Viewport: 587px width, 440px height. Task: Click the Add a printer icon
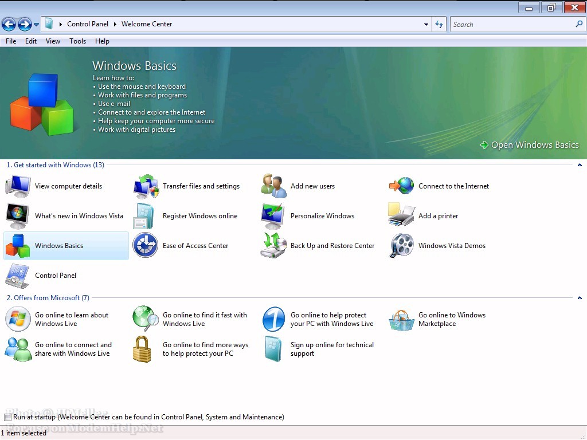[x=401, y=215]
